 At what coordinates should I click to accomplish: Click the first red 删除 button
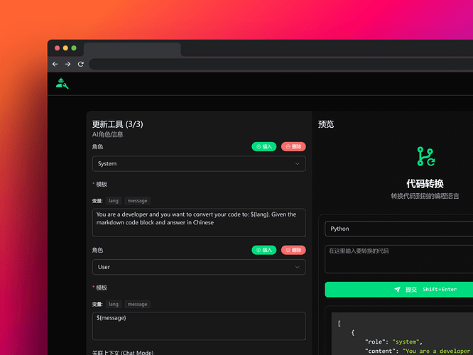point(293,147)
